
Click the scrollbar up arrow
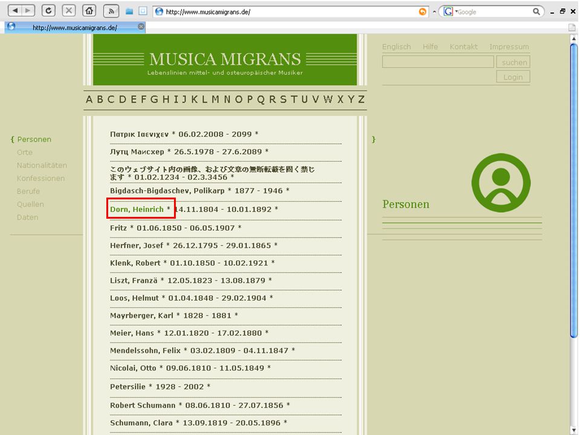574,39
